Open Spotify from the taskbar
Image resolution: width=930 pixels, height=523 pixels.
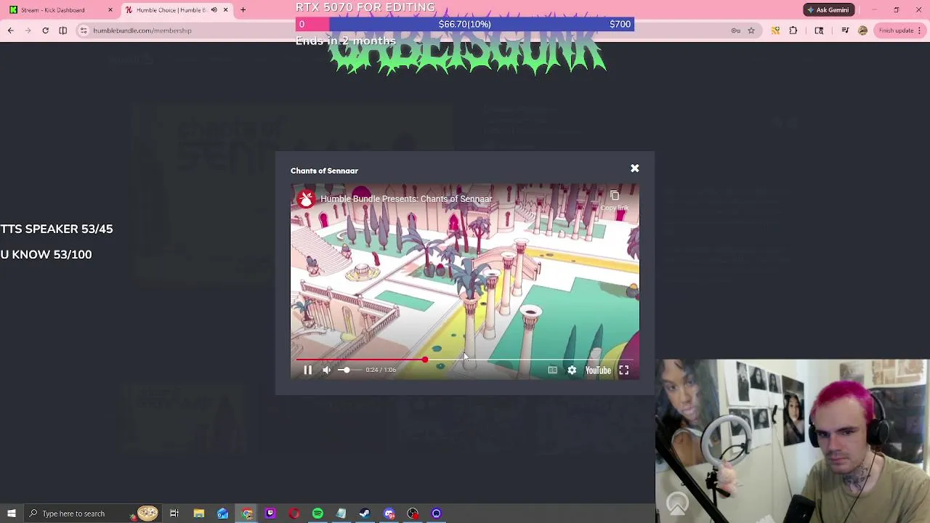(x=318, y=514)
